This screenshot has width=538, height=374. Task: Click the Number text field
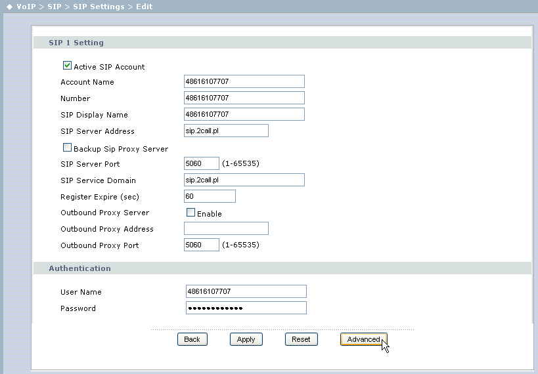(x=244, y=98)
